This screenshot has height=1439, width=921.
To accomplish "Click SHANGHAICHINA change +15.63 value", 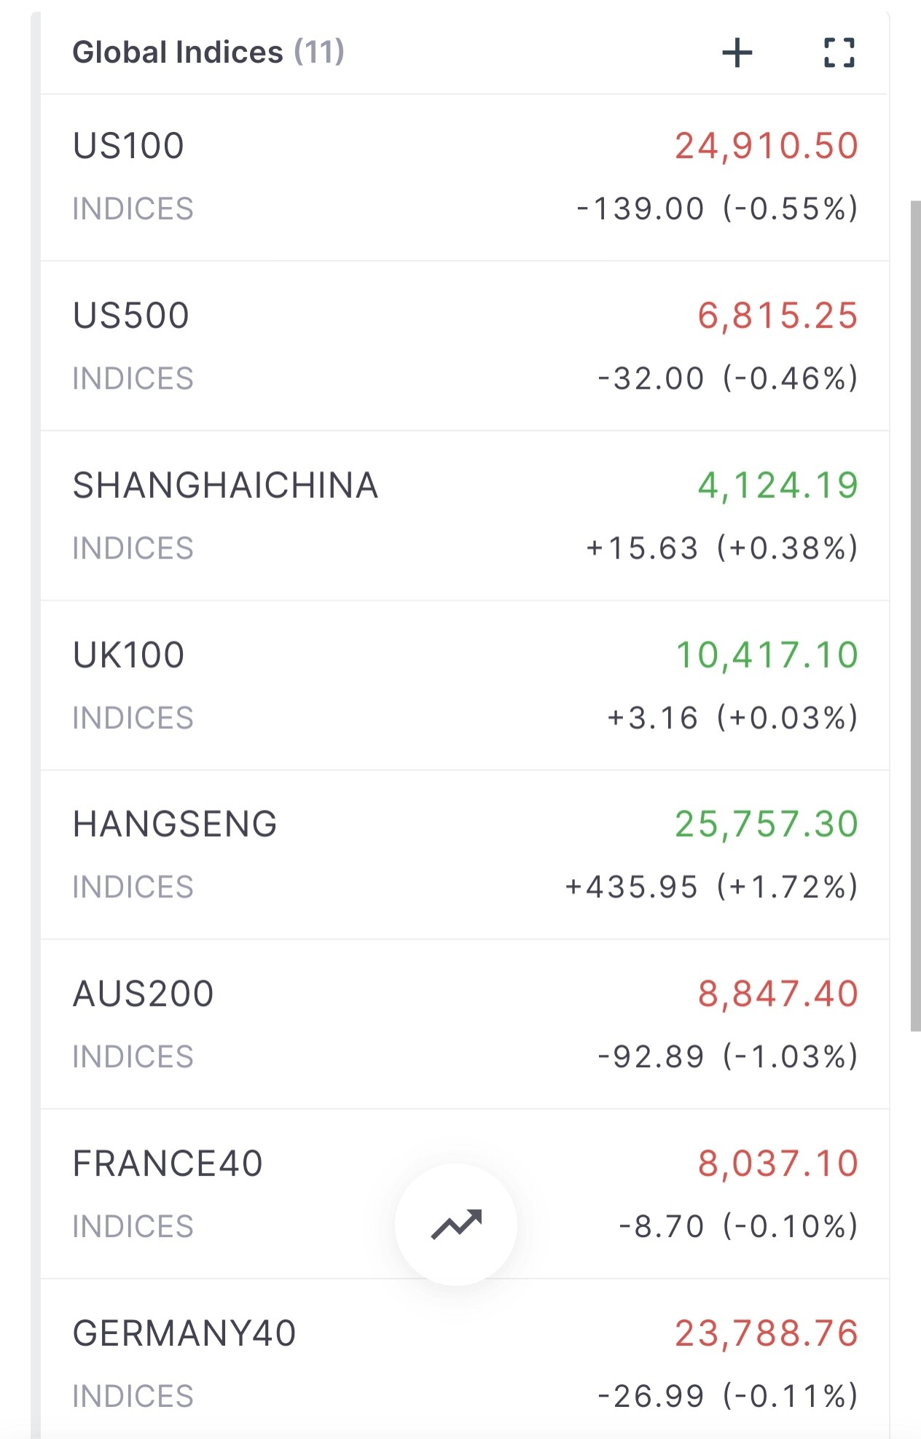I will pyautogui.click(x=642, y=548).
